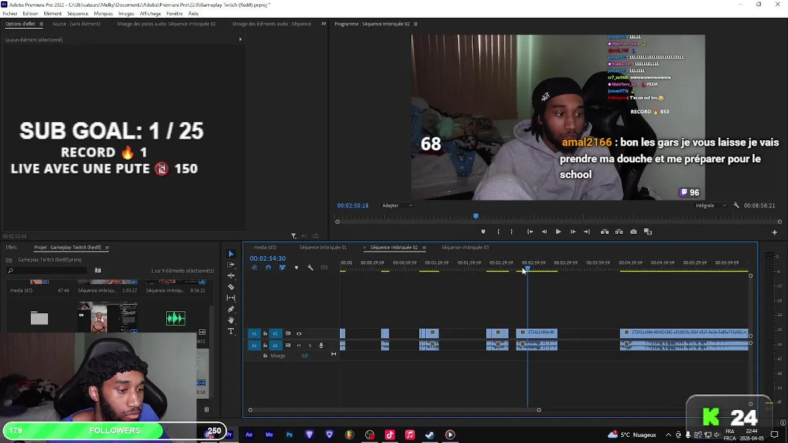This screenshot has width=788, height=443.
Task: Open Séquence imbriquée 02 timeline panel menu
Action: pyautogui.click(x=423, y=247)
